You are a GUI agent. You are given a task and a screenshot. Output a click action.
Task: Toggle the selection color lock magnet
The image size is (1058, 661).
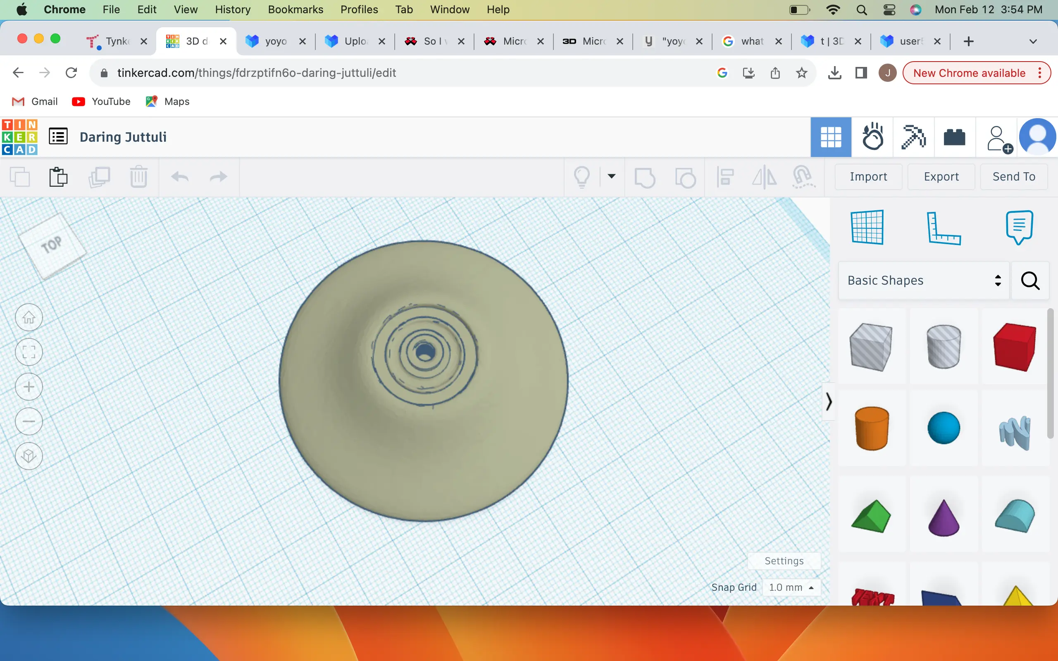[803, 177]
